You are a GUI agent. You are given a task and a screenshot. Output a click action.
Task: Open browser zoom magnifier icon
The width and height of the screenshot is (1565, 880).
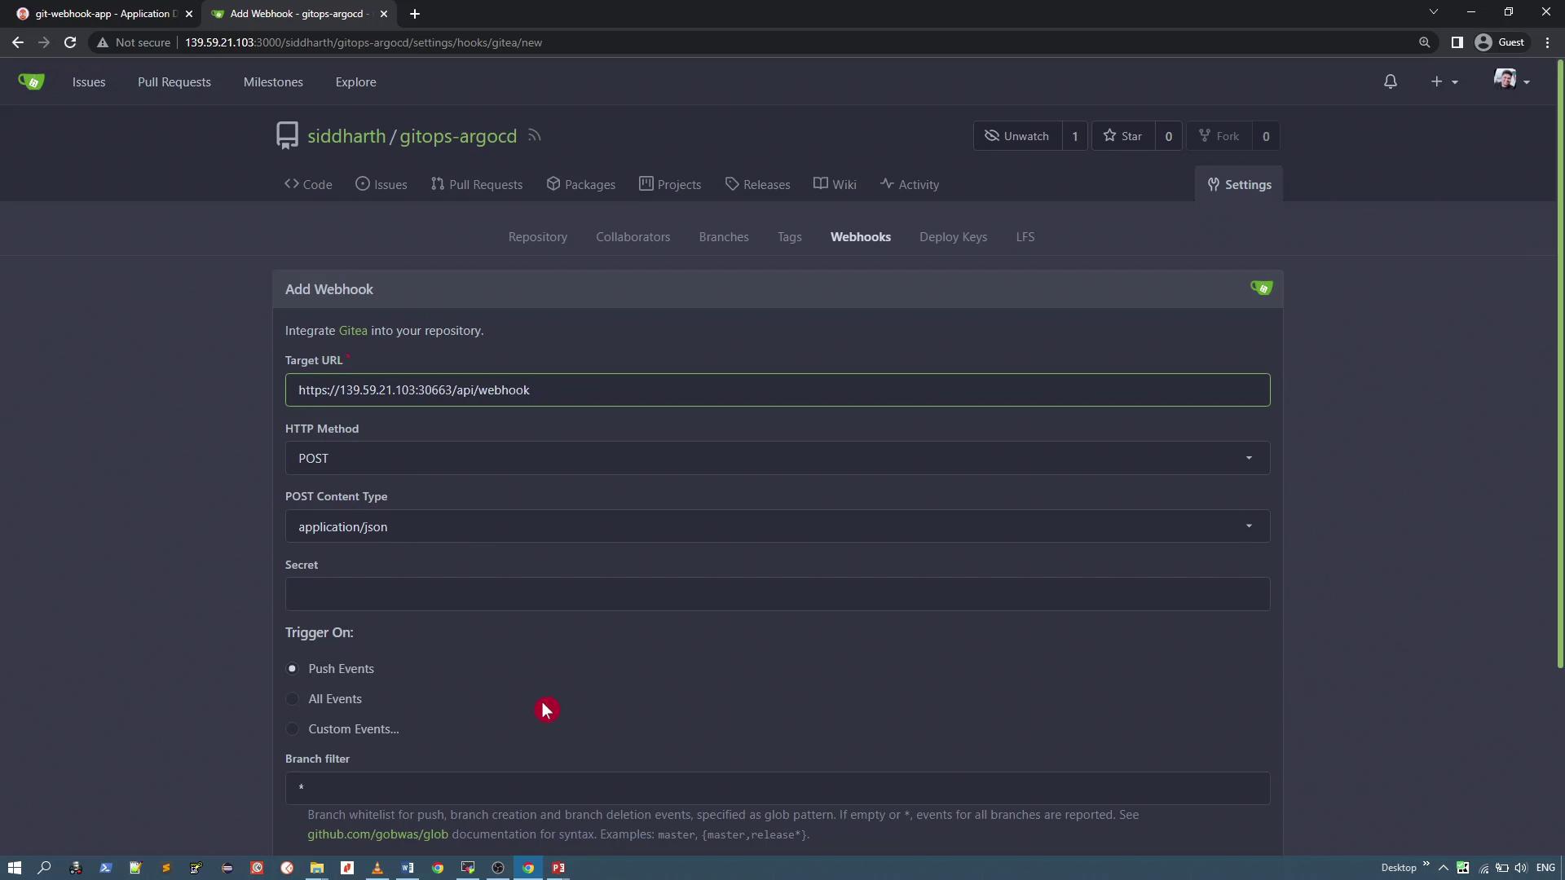pyautogui.click(x=1424, y=42)
